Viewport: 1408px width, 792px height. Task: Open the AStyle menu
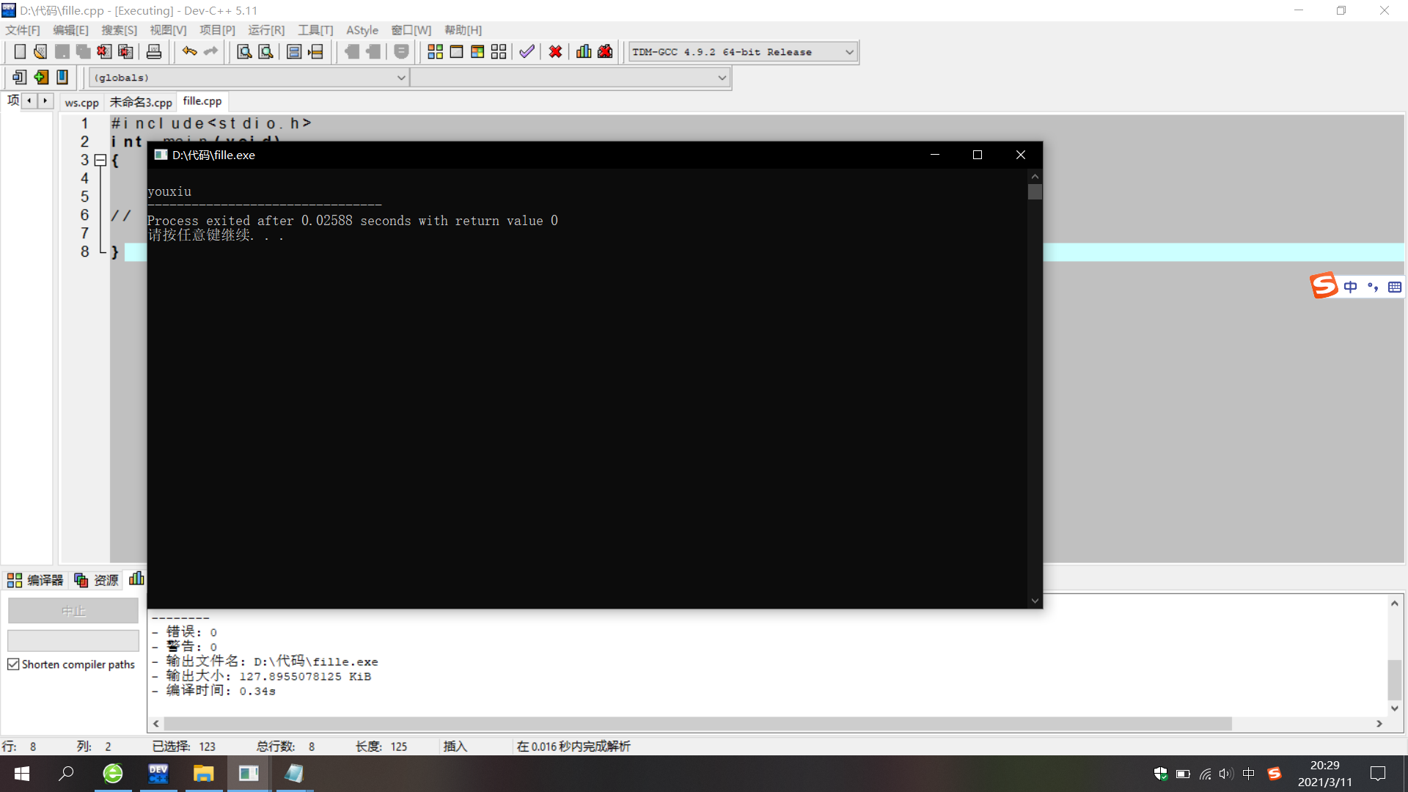362,30
